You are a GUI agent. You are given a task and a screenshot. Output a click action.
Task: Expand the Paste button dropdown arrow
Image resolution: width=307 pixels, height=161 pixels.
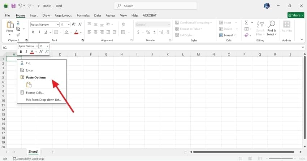tap(10, 35)
